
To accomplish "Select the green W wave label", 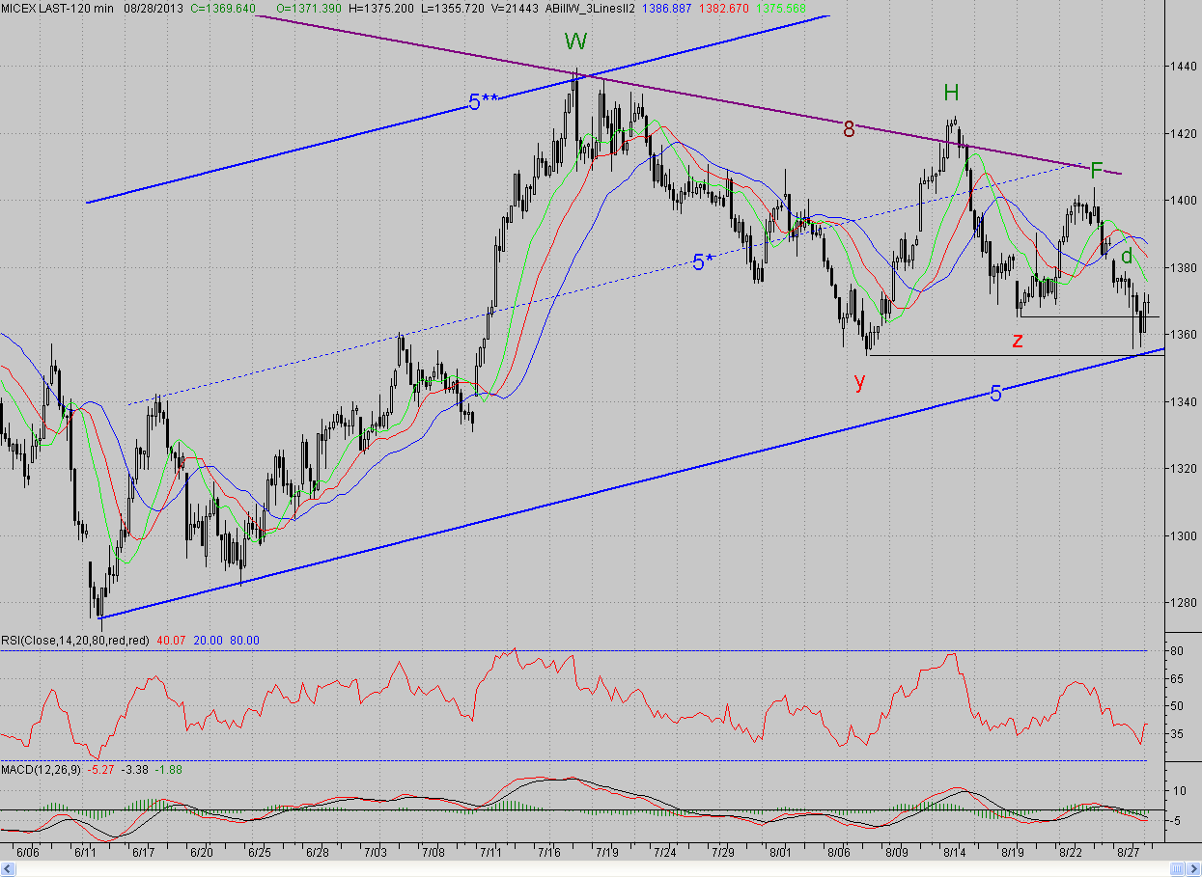I will coord(576,41).
